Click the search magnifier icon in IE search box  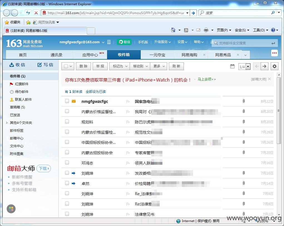[273, 13]
